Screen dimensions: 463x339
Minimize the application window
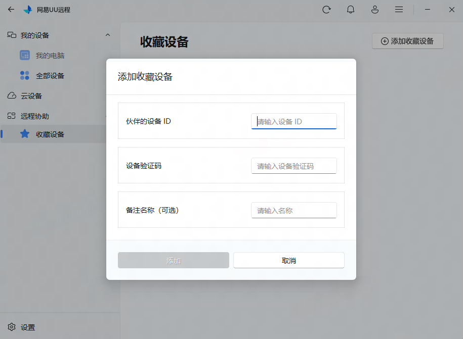point(428,10)
